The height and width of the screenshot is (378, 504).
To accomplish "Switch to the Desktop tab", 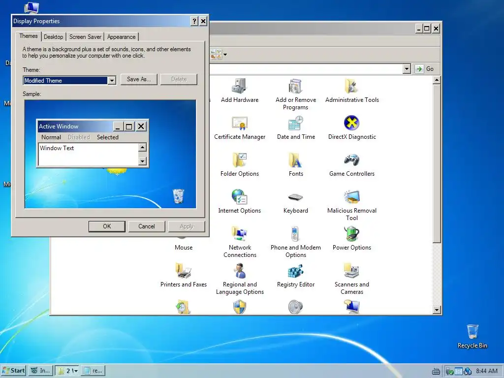I will pyautogui.click(x=53, y=36).
